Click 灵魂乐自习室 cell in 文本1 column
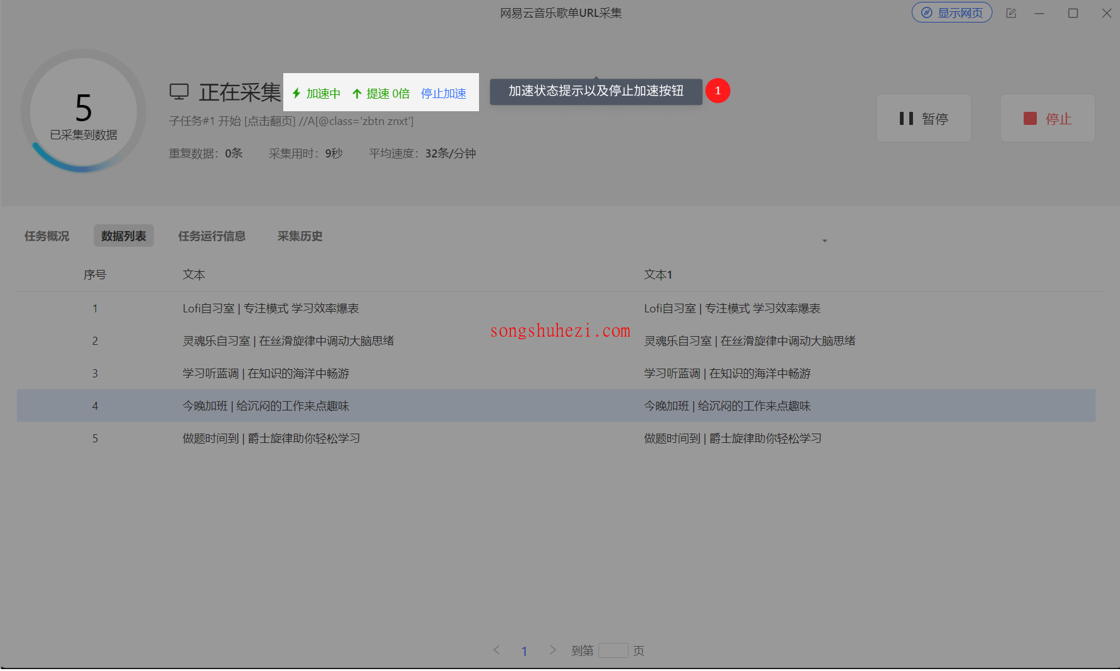This screenshot has width=1120, height=671. click(x=750, y=340)
